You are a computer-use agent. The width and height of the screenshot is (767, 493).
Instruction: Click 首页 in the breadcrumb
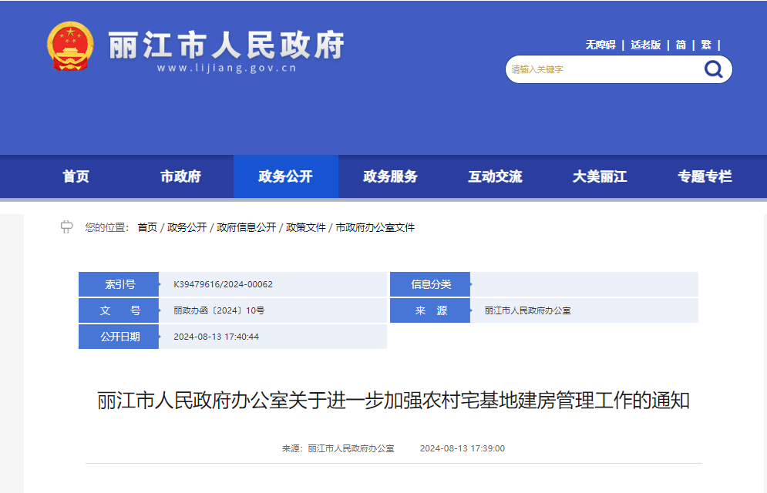147,227
